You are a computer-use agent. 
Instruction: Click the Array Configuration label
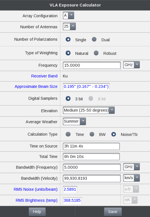click(40, 16)
